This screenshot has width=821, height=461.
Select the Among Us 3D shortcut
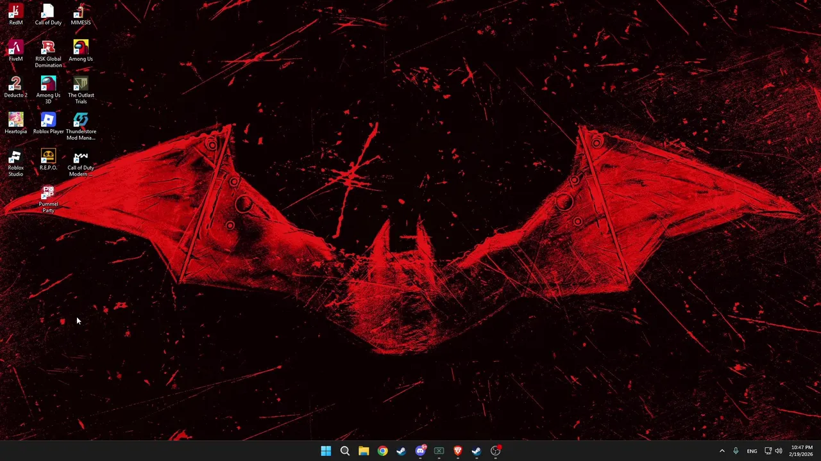tap(48, 90)
